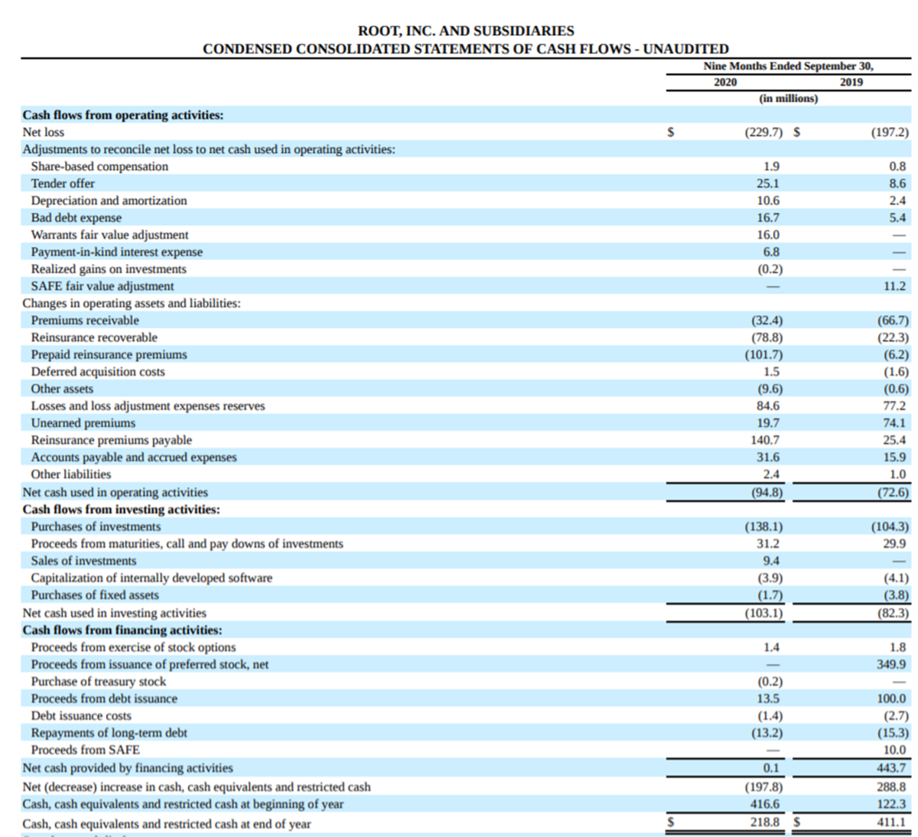Click investing activities 2020 total (103.1)
Viewport: 918px width, 837px height.
click(763, 613)
